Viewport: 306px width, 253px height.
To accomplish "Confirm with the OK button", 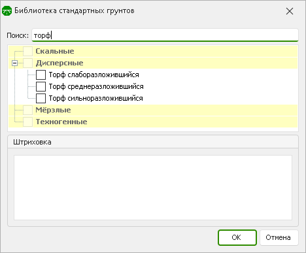I will (x=237, y=237).
